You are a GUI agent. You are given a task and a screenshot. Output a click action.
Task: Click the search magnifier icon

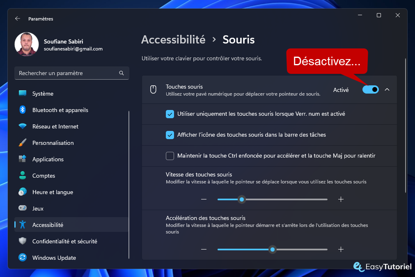tap(122, 73)
